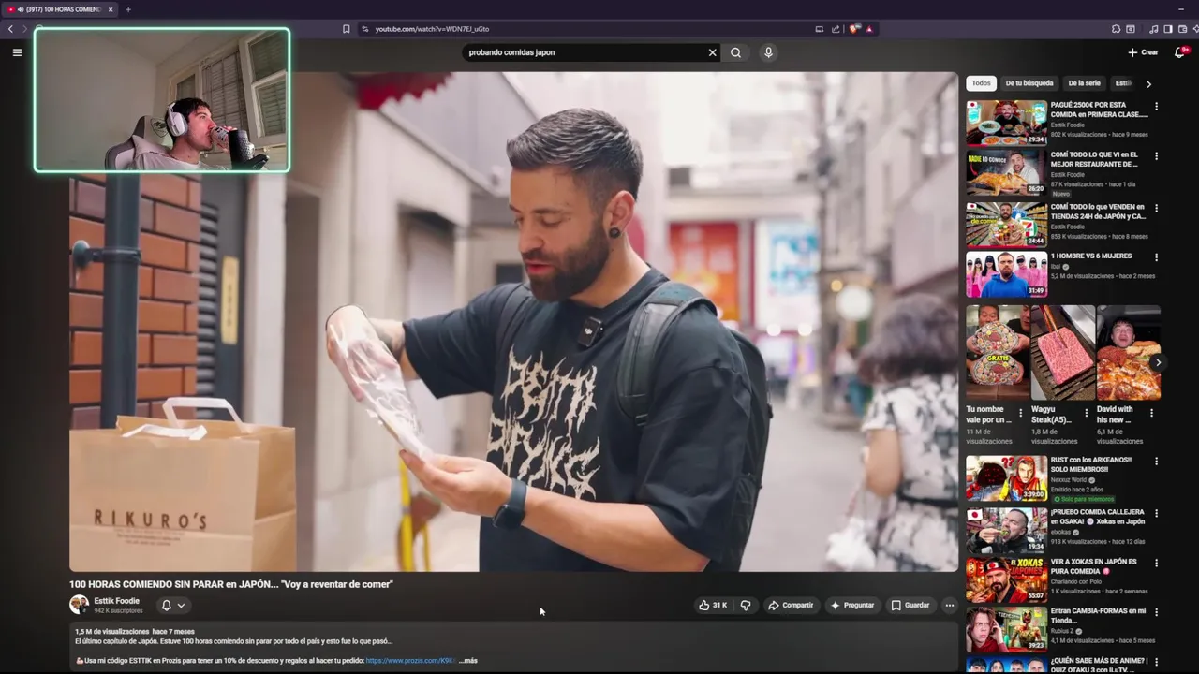Open options for '¡PRUEBO COMIDA CALLEJERA' video
Screen dimensions: 1199x674
click(x=1156, y=514)
